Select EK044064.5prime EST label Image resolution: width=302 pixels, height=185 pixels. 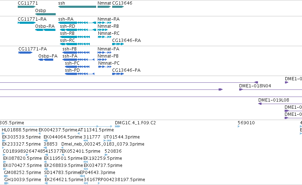[x=63, y=137]
